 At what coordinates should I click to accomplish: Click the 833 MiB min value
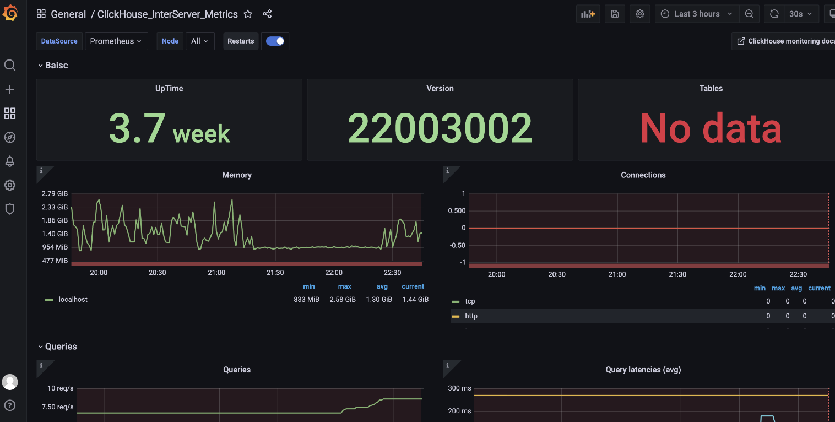[307, 299]
